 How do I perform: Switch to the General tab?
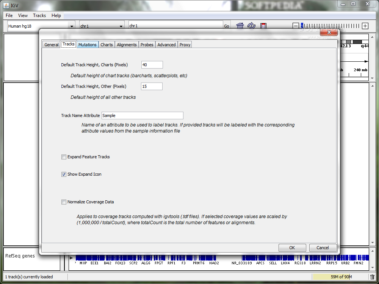[51, 45]
